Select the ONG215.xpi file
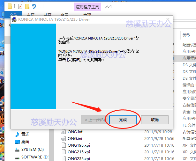This screenshot has height=161, width=196. coord(79,152)
